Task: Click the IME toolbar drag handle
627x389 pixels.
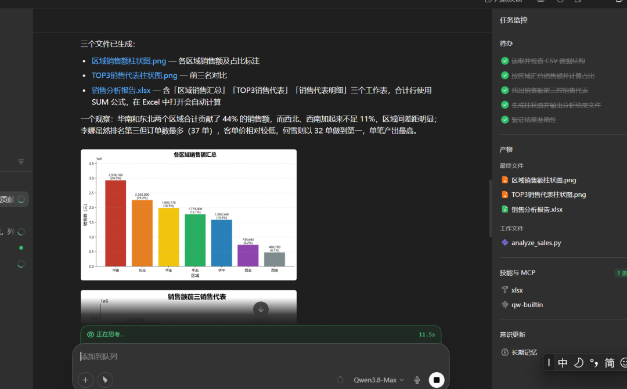Action: coord(549,363)
